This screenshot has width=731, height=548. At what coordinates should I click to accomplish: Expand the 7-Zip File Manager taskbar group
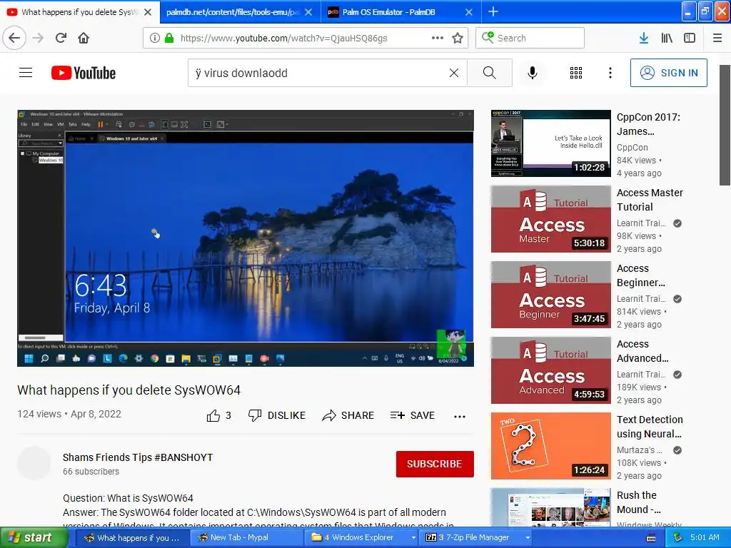point(528,537)
